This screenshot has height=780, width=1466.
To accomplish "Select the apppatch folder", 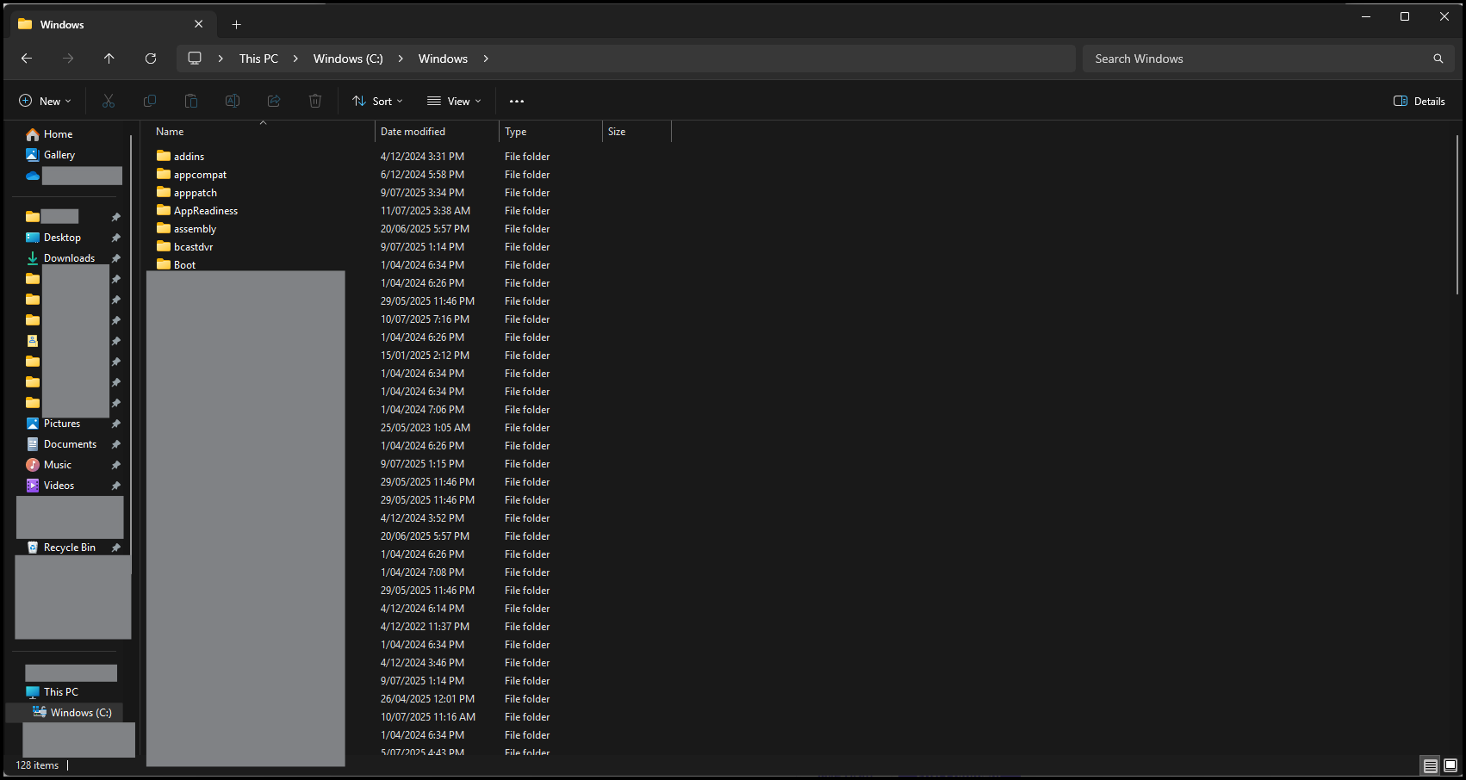I will pos(187,193).
